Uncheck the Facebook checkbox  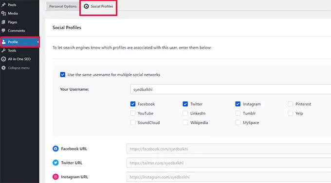[x=133, y=104]
